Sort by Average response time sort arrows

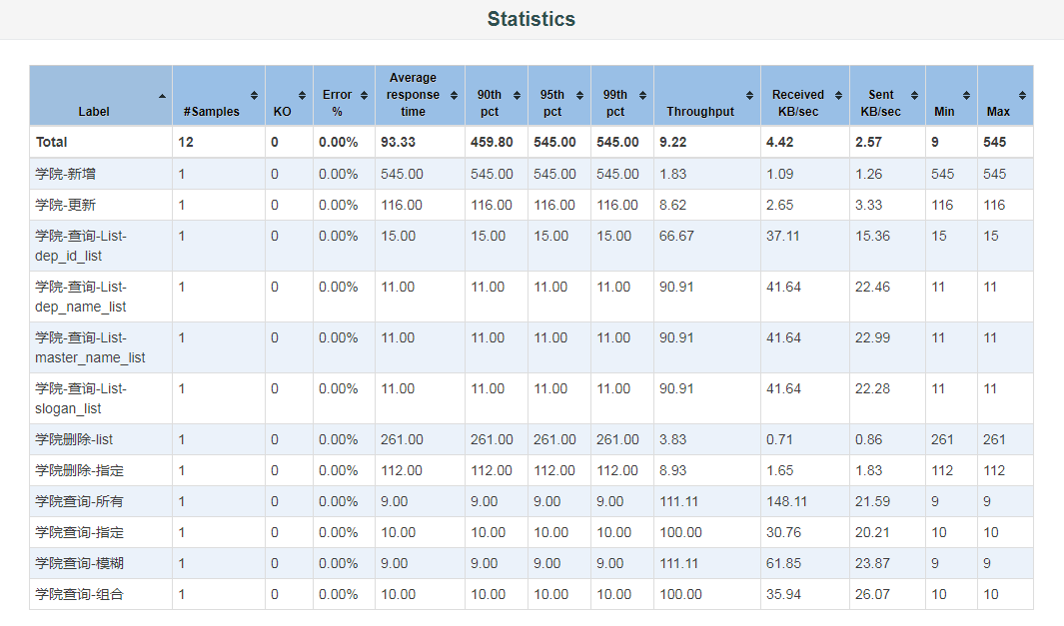(454, 96)
